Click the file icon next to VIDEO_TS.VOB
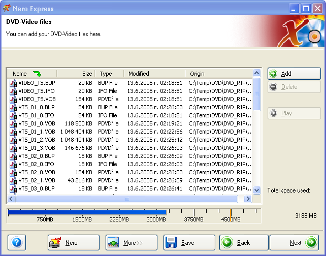This screenshot has width=326, height=256. (x=13, y=100)
